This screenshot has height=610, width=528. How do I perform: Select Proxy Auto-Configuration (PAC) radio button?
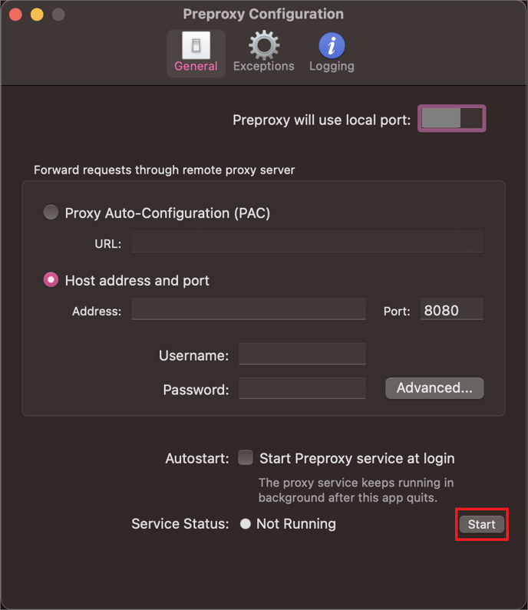[51, 213]
